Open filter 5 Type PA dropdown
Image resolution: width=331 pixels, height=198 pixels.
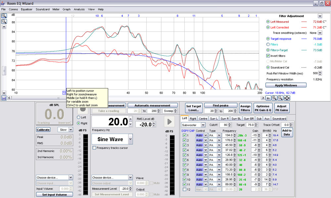[219, 155]
